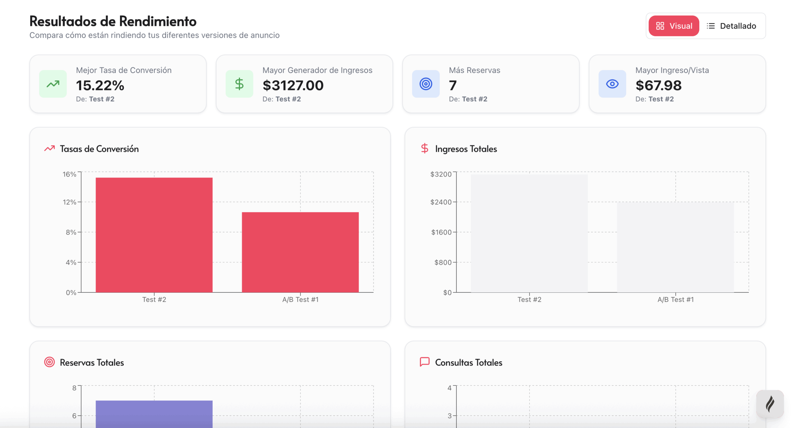Click the green trending-up conversion icon

coord(53,84)
